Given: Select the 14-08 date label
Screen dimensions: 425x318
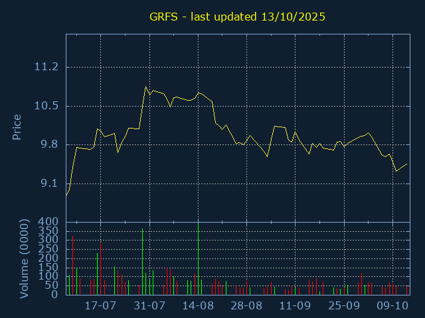Looking at the screenshot, I should click(x=198, y=306).
